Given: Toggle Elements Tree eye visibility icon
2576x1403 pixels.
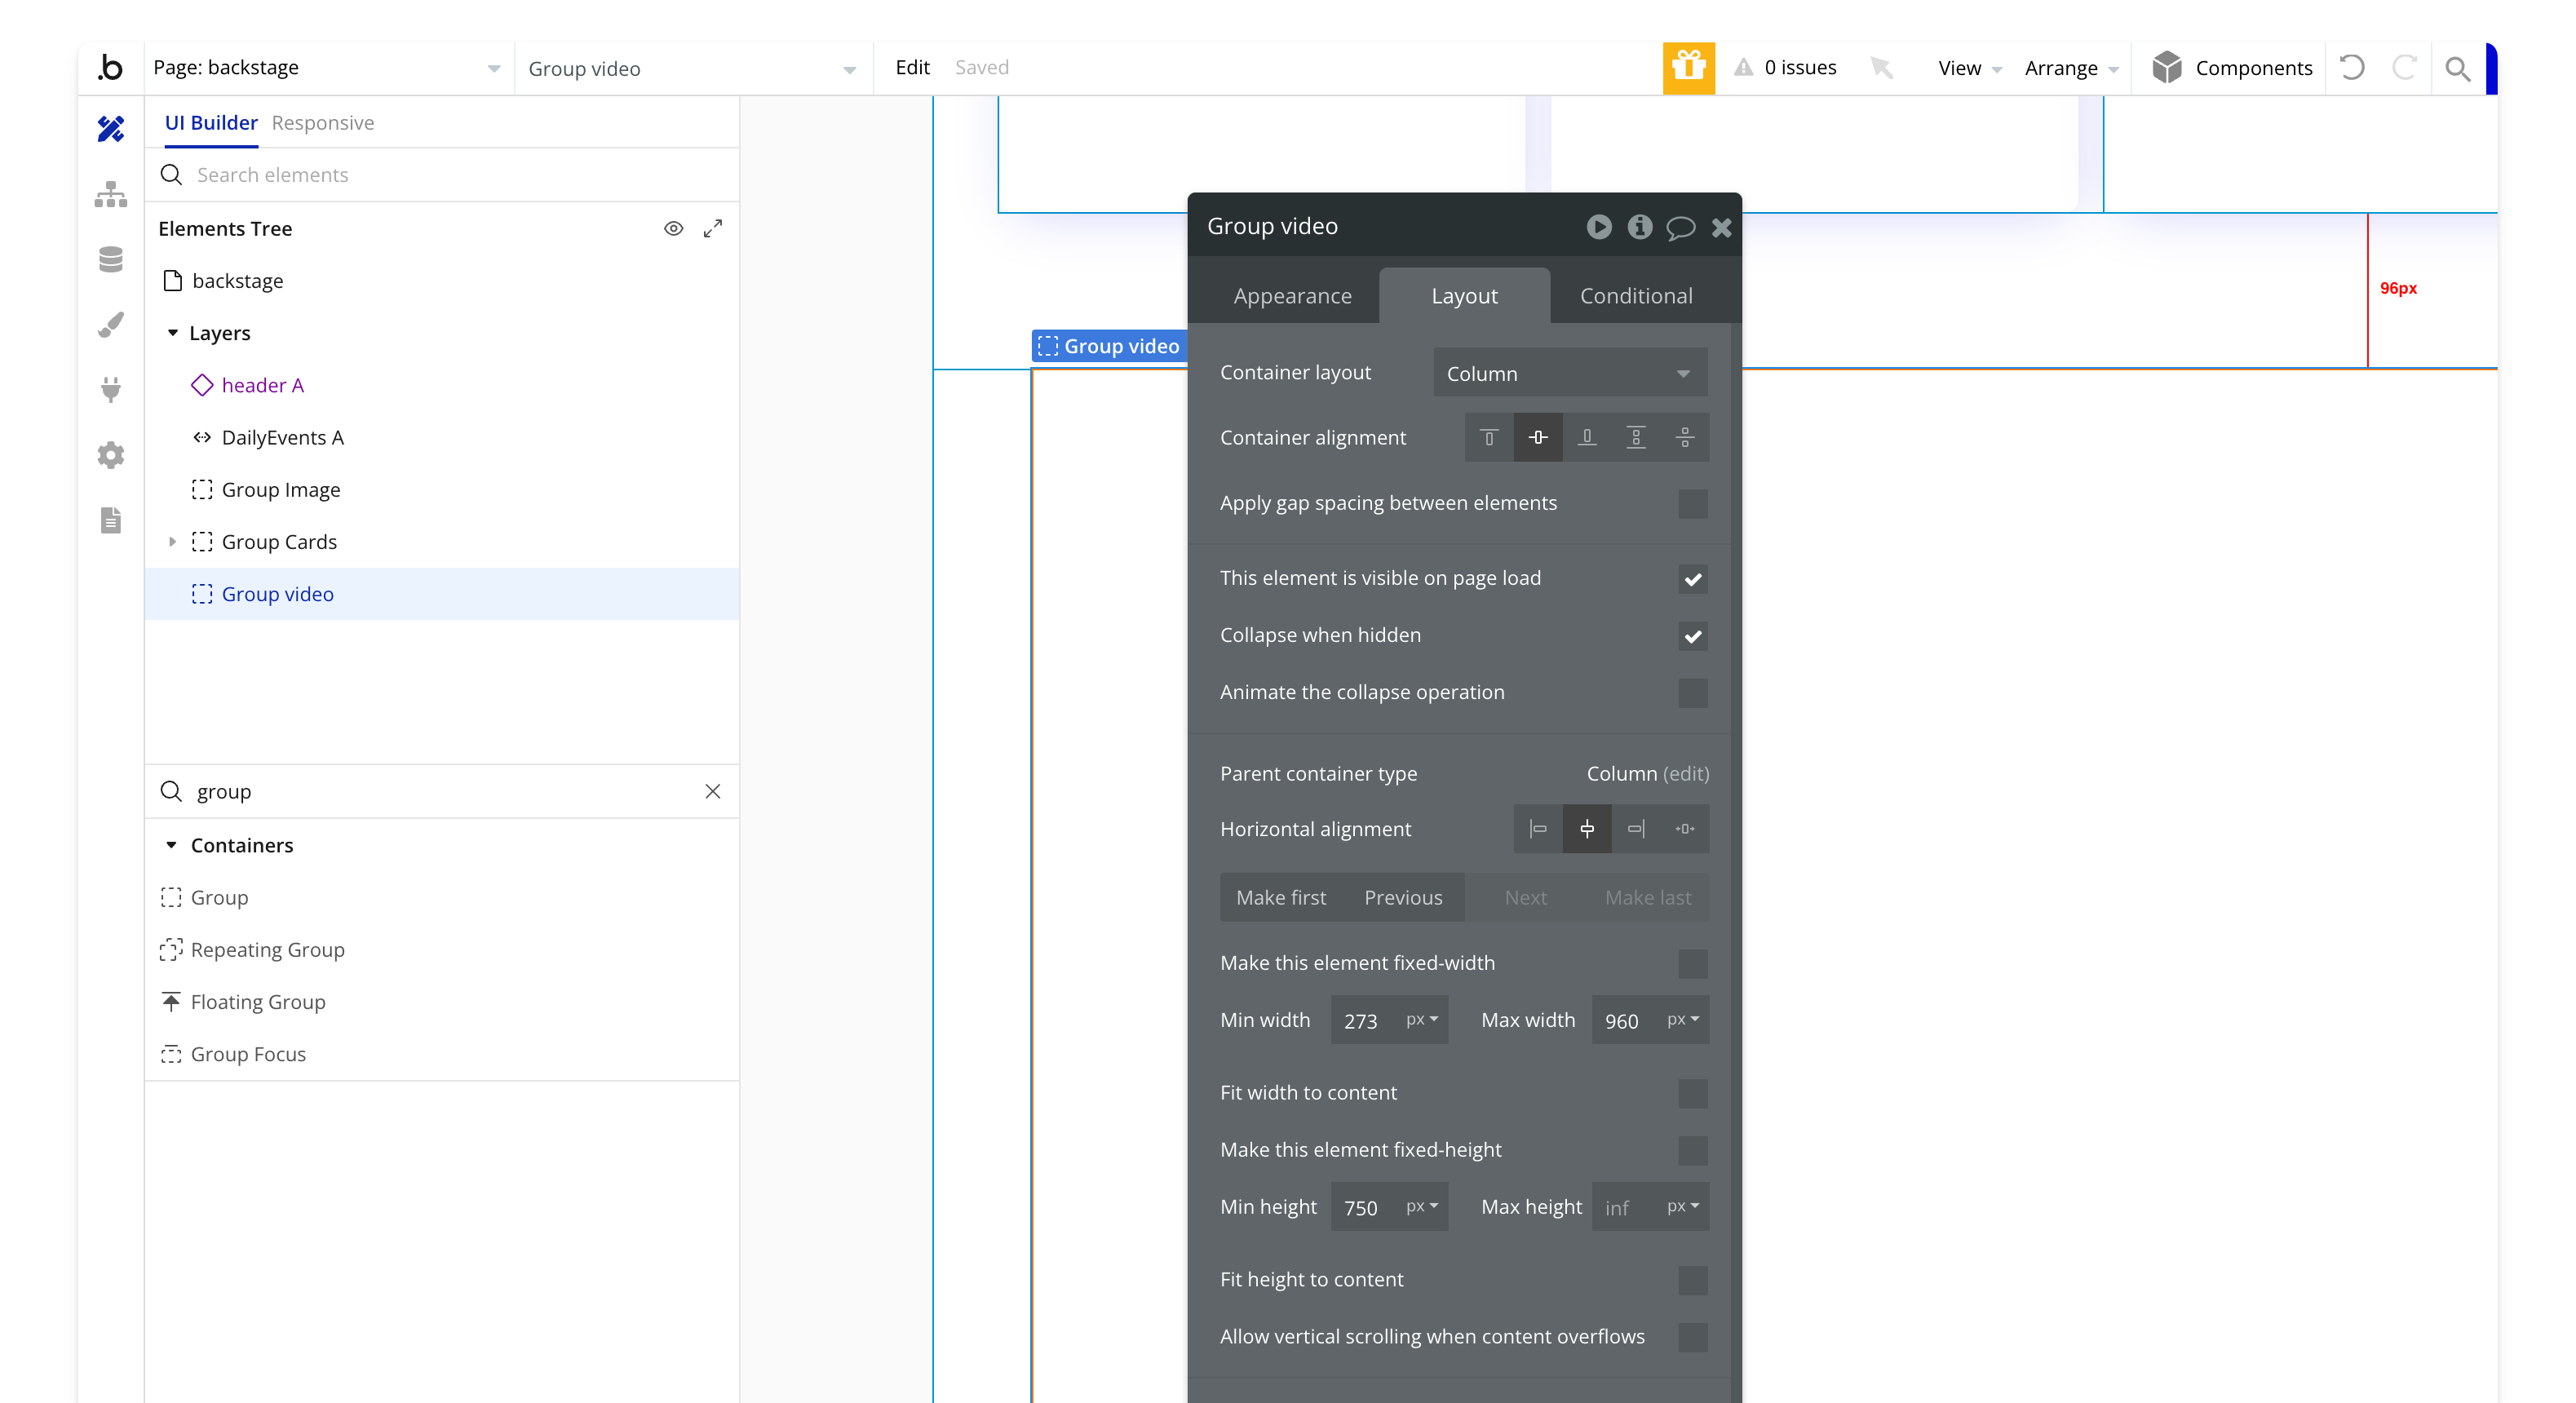Looking at the screenshot, I should [673, 229].
